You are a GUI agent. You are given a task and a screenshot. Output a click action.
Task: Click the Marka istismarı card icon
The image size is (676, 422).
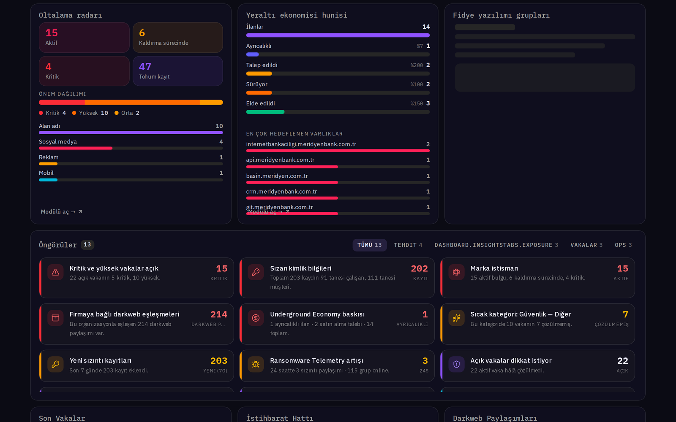pyautogui.click(x=456, y=272)
